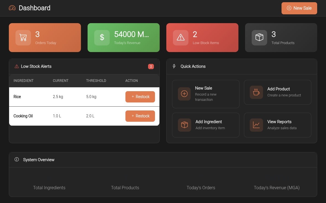Click the INGREDIENT column header

[x=23, y=81]
